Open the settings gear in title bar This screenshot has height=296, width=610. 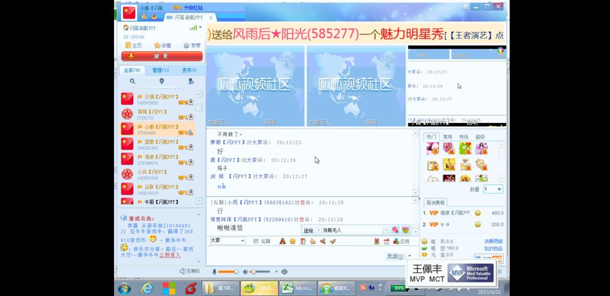pyautogui.click(x=465, y=7)
